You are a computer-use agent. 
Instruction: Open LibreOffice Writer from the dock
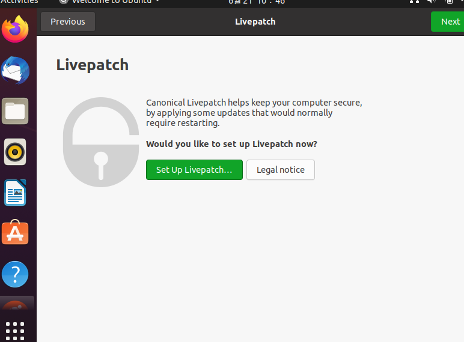click(15, 193)
